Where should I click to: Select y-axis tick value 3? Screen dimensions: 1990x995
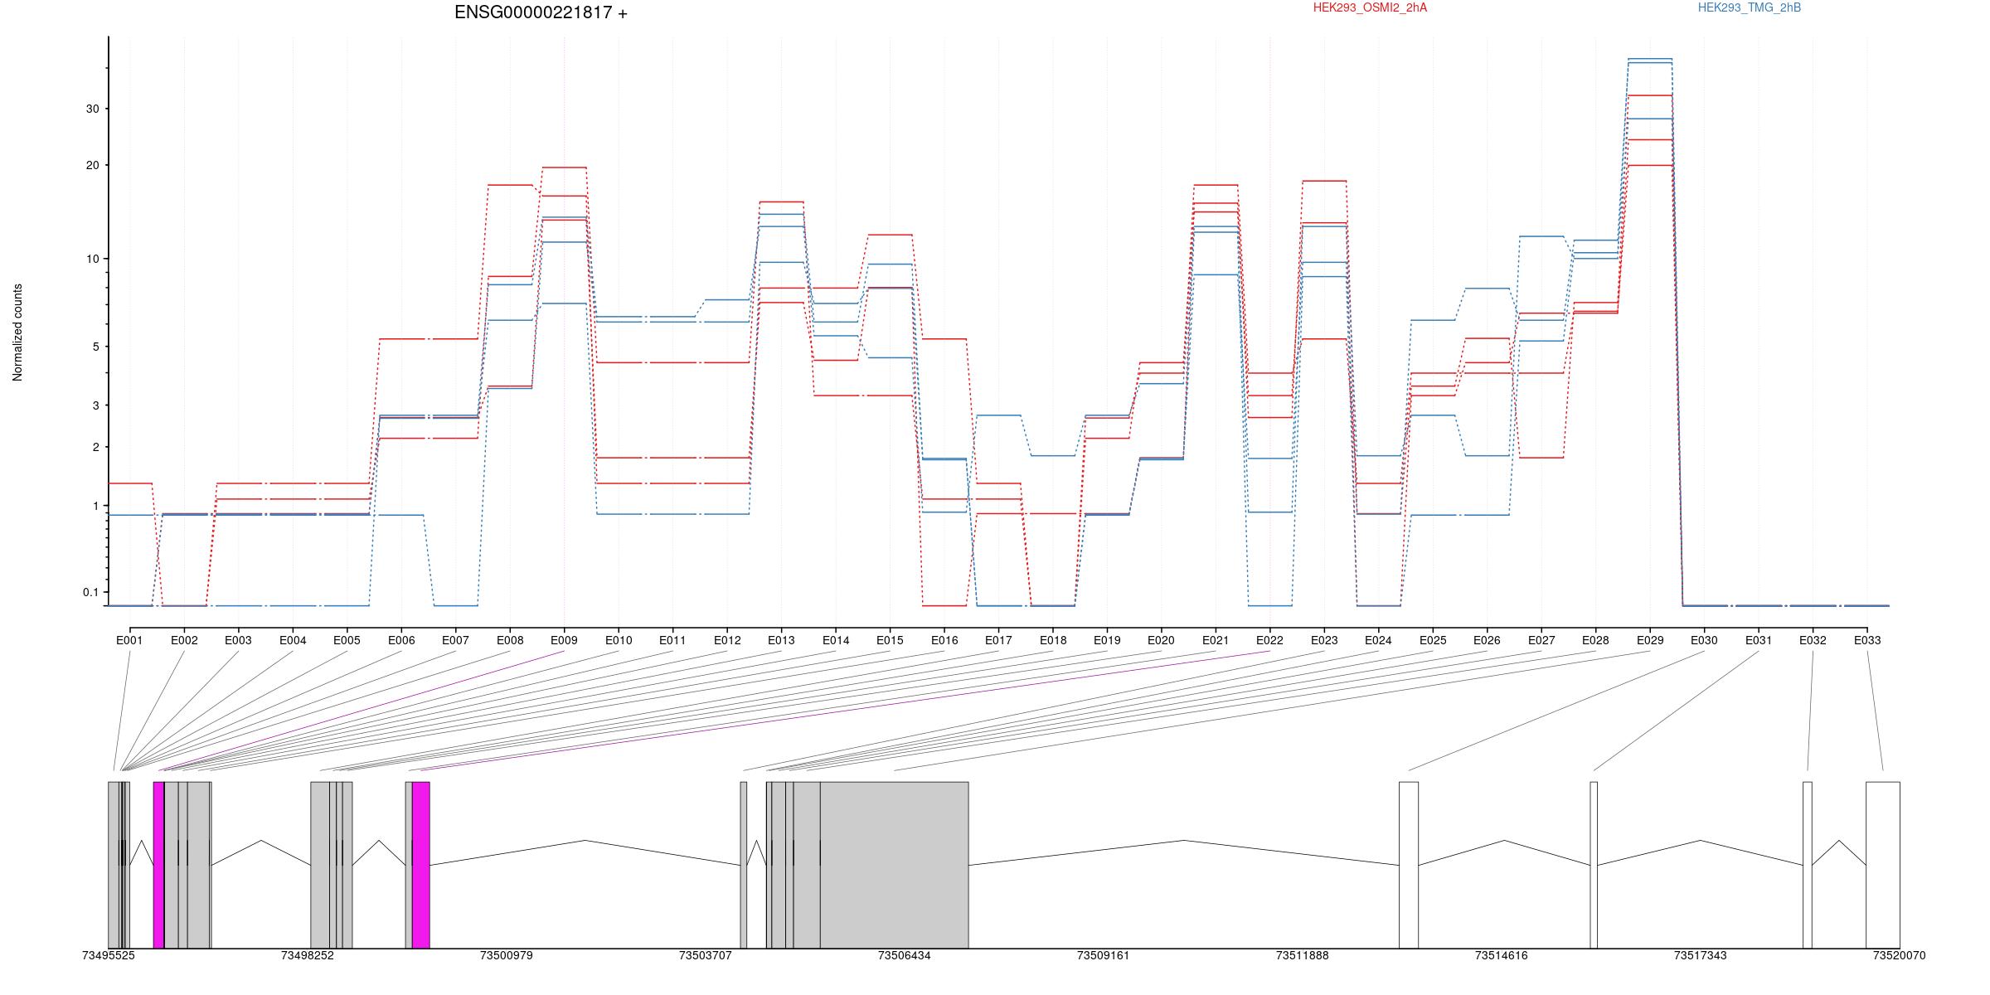pos(96,405)
